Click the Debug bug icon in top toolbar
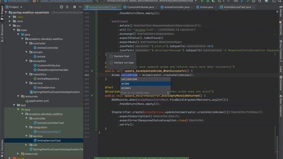The width and height of the screenshot is (283, 159). tap(208, 1)
